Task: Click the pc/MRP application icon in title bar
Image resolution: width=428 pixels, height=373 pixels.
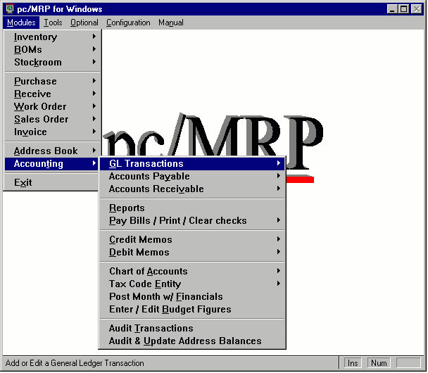Action: coord(10,8)
